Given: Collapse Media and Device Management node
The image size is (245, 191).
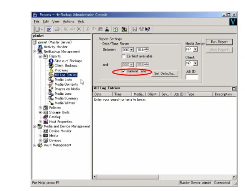Looking at the screenshot, I should (x=35, y=126).
